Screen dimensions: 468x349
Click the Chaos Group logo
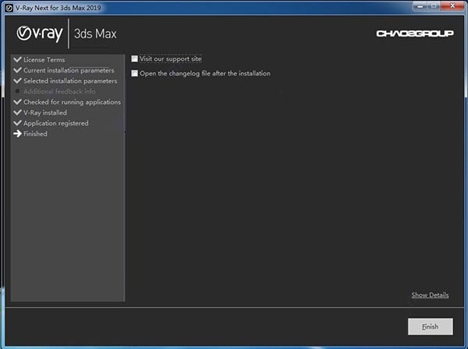[415, 34]
